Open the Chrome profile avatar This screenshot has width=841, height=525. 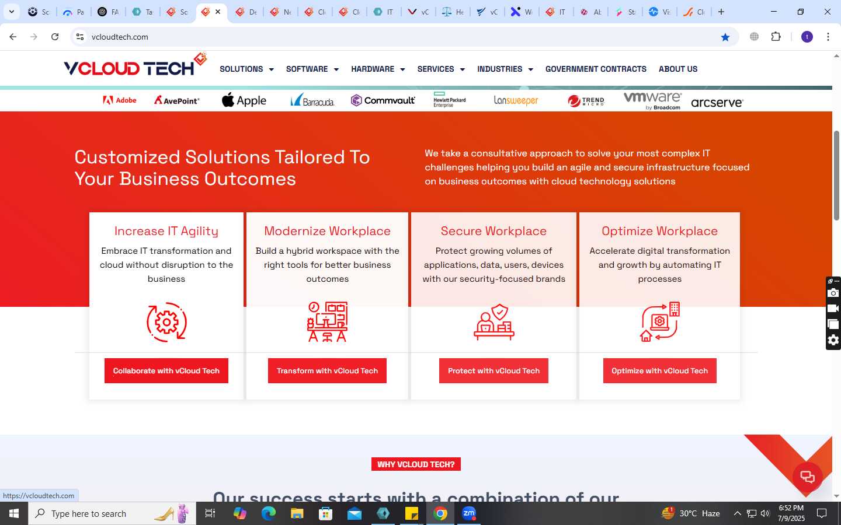807,37
